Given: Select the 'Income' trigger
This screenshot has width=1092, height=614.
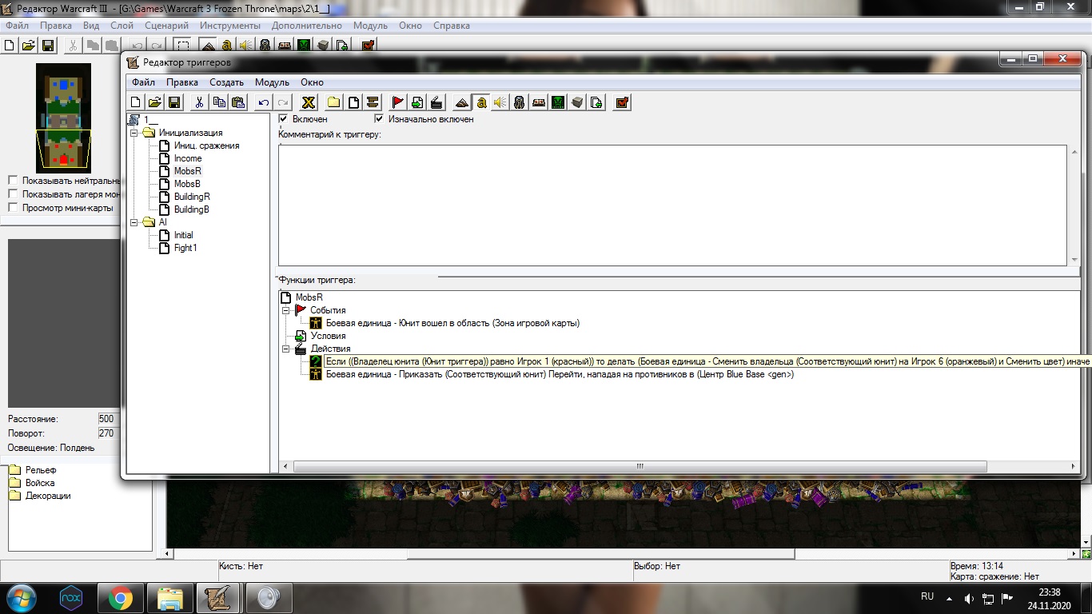Looking at the screenshot, I should 188,158.
